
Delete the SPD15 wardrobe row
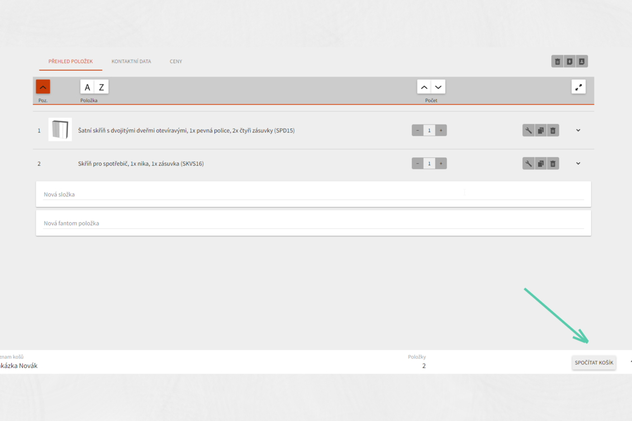pyautogui.click(x=553, y=131)
